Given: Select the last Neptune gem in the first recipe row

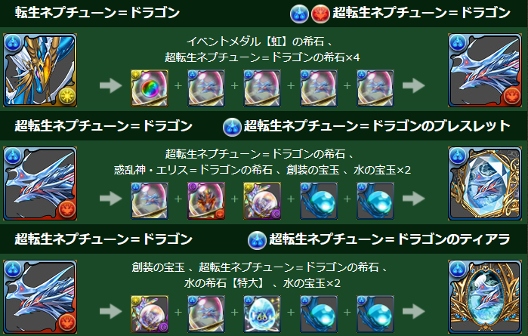Looking at the screenshot, I should coord(375,88).
